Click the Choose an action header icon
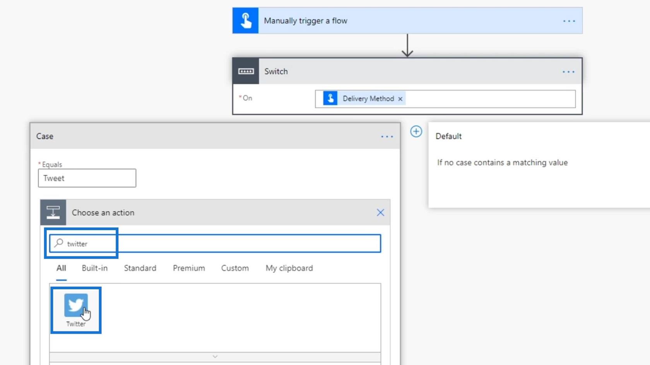 click(x=53, y=212)
